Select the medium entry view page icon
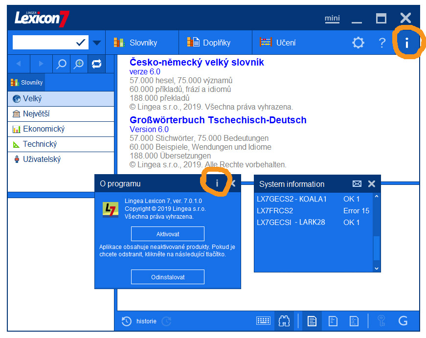This screenshot has width=426, height=338. point(333,321)
